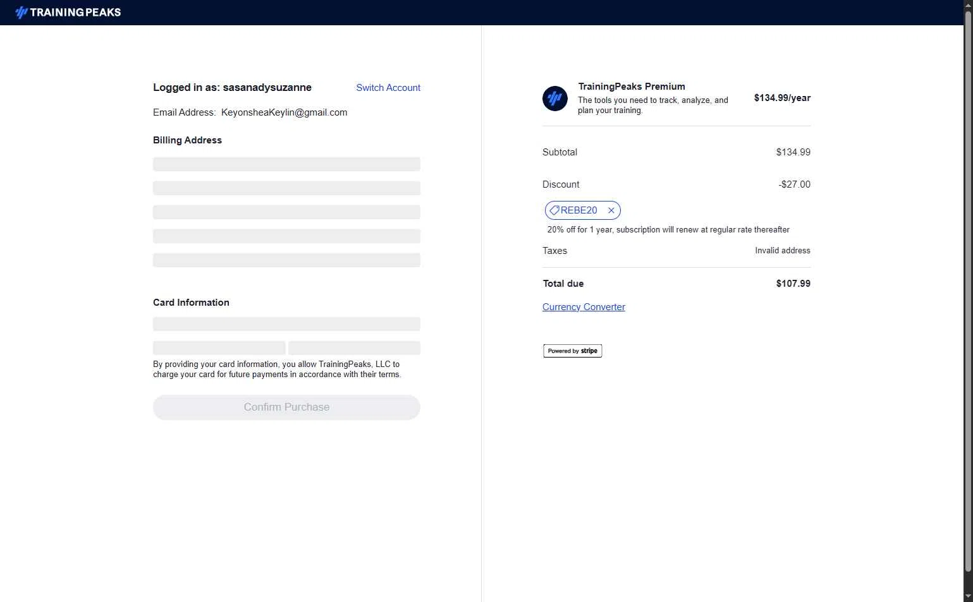The height and width of the screenshot is (602, 973).
Task: Click the TrainingPeaks Premium product icon
Action: click(555, 99)
